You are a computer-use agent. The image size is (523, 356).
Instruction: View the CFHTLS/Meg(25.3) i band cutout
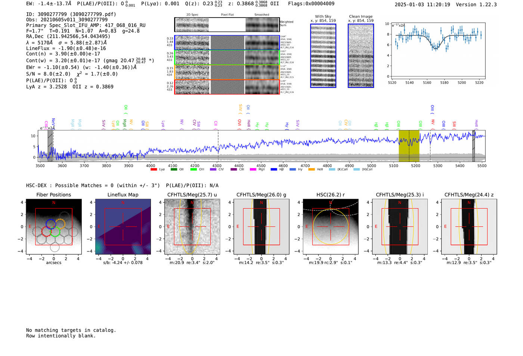pyautogui.click(x=400, y=227)
